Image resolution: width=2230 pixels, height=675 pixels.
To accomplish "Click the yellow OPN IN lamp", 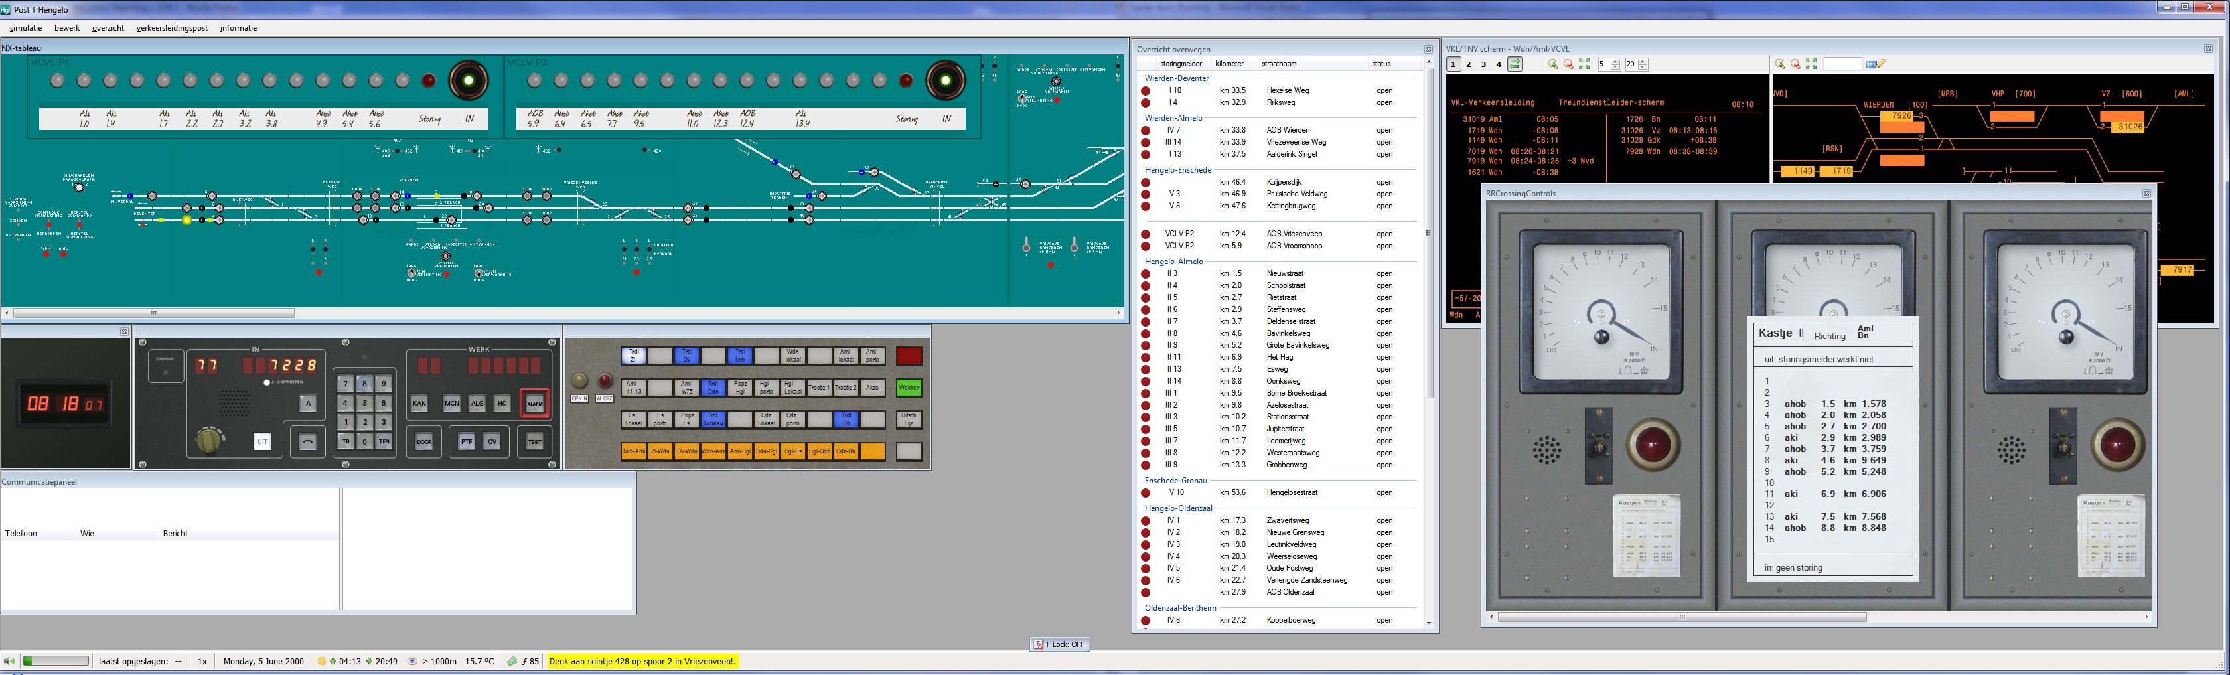I will [x=580, y=381].
